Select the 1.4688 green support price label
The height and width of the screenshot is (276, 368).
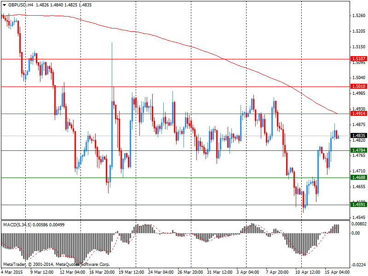point(358,178)
